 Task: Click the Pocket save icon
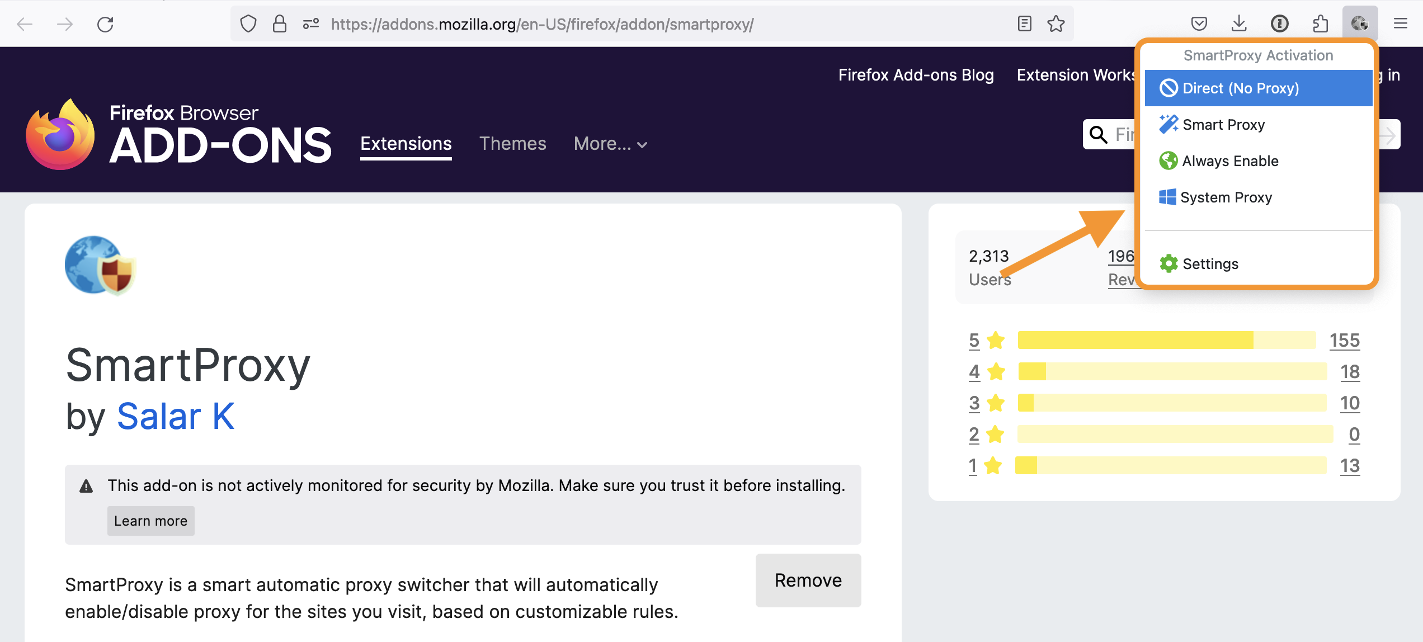[1199, 23]
